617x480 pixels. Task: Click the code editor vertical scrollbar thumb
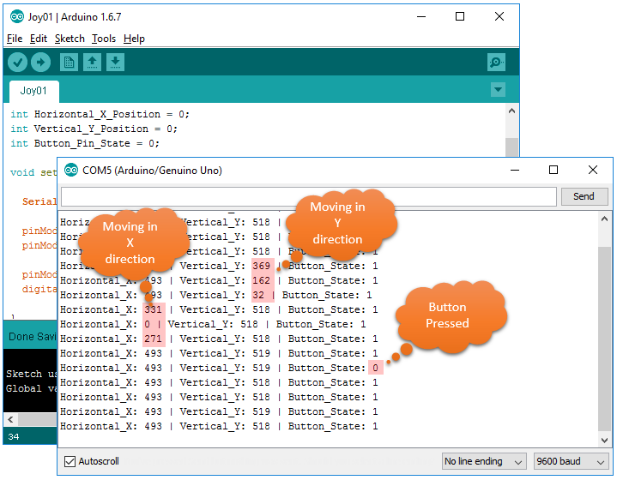511,147
